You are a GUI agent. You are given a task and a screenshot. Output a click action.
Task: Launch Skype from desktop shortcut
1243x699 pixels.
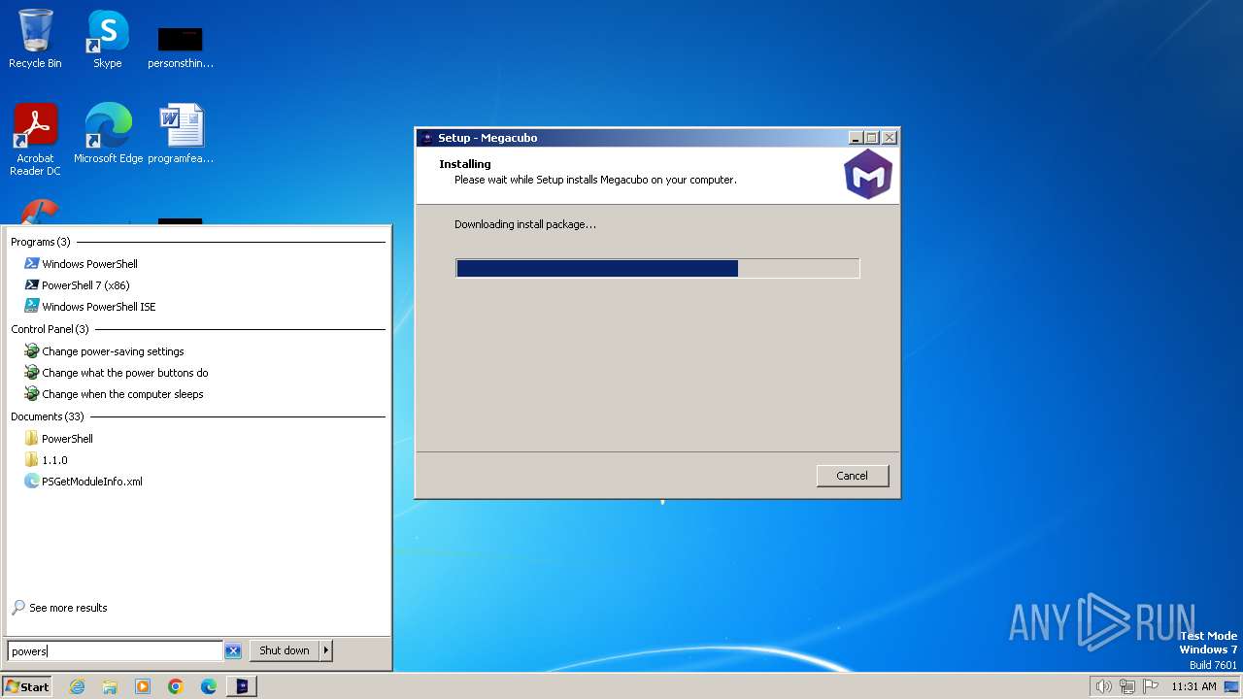click(108, 39)
